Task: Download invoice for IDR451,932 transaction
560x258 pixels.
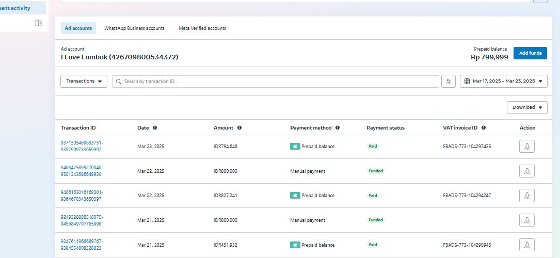Action: (526, 245)
